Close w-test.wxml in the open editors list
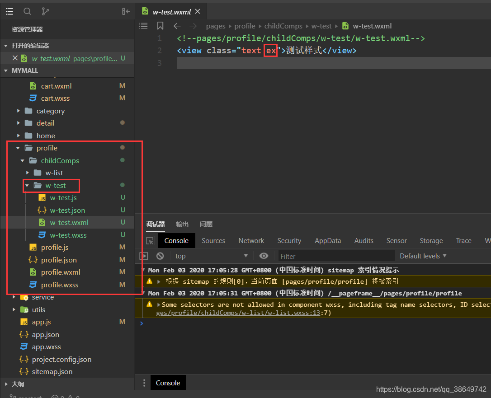 coord(15,58)
